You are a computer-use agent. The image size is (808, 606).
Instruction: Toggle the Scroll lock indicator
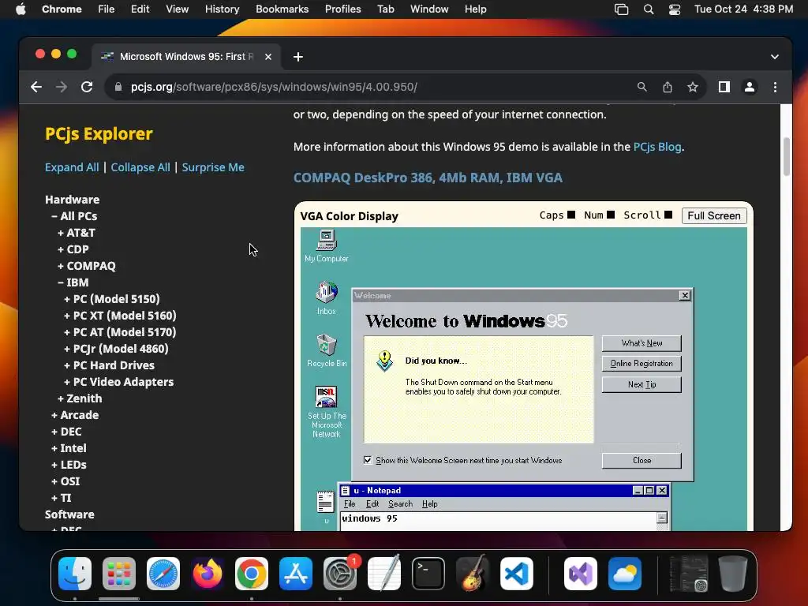[668, 215]
